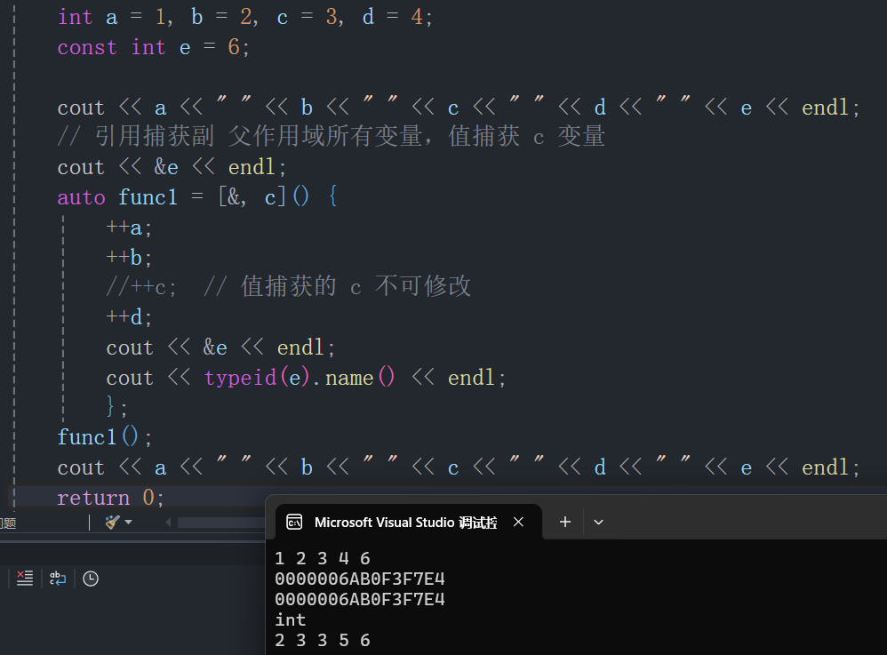887x655 pixels.
Task: Click the 'return' keyword
Action: 93,498
